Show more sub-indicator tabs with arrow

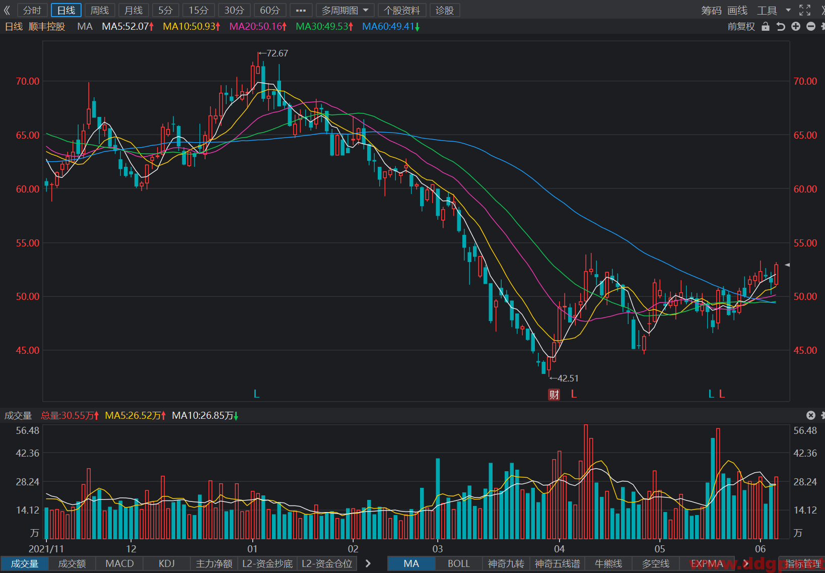click(x=368, y=563)
